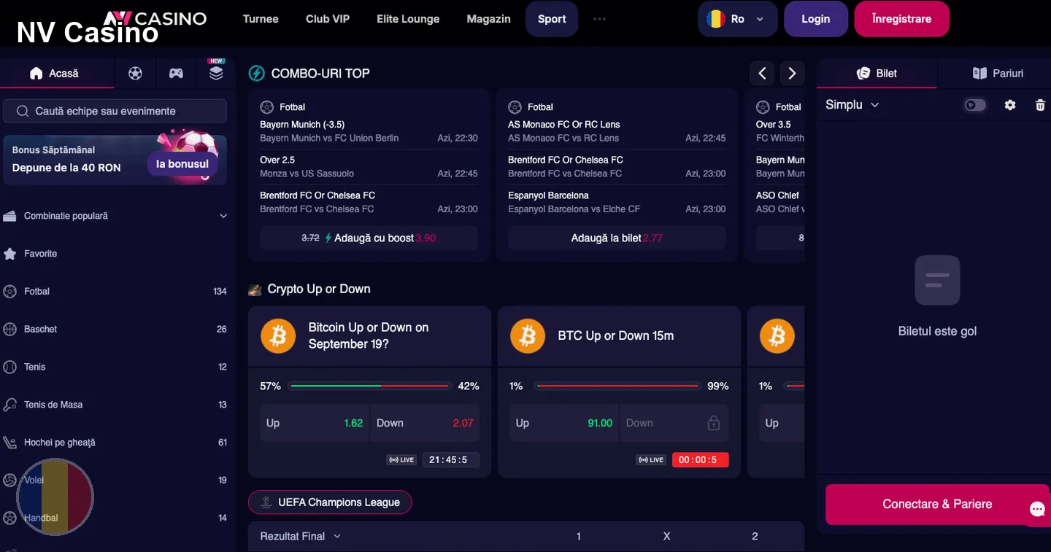Open the Simplu bet type dropdown
The height and width of the screenshot is (552, 1051).
click(x=852, y=105)
